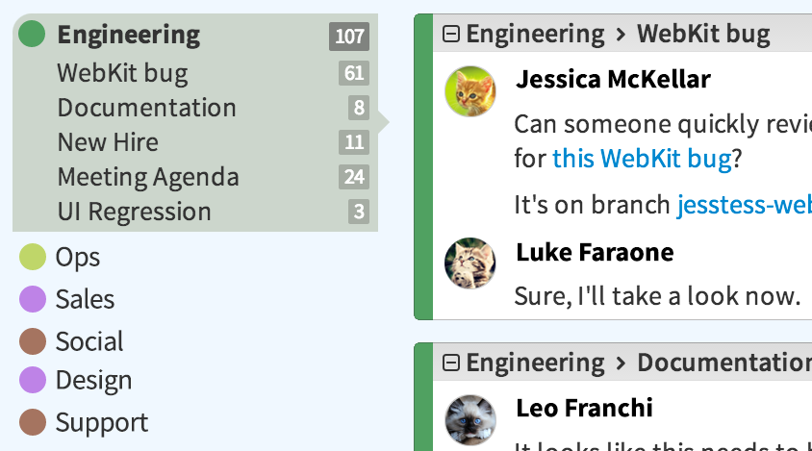812x451 pixels.
Task: Click the purple Sales stream dot
Action: pos(33,299)
